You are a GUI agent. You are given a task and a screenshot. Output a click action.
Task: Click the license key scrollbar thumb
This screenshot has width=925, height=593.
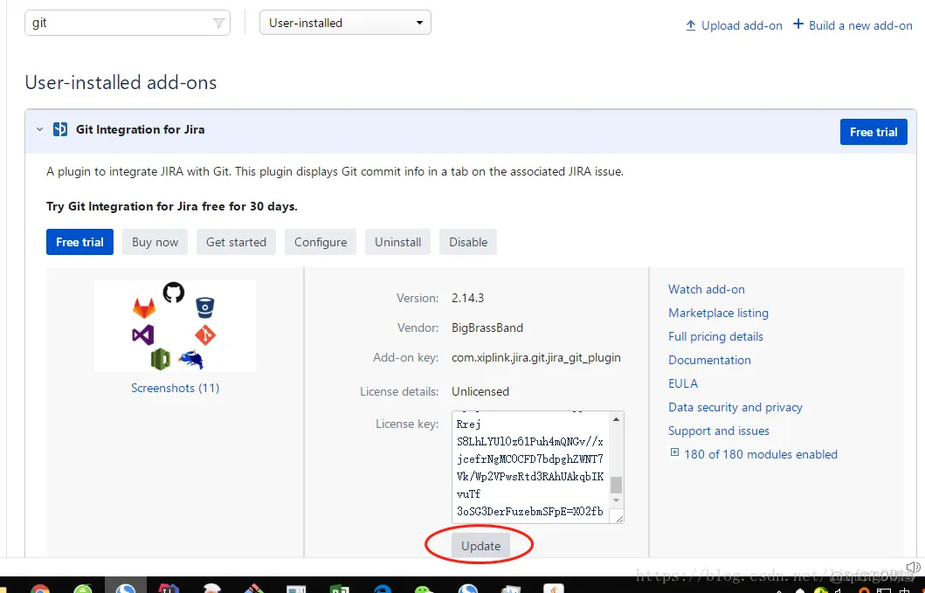click(x=617, y=485)
